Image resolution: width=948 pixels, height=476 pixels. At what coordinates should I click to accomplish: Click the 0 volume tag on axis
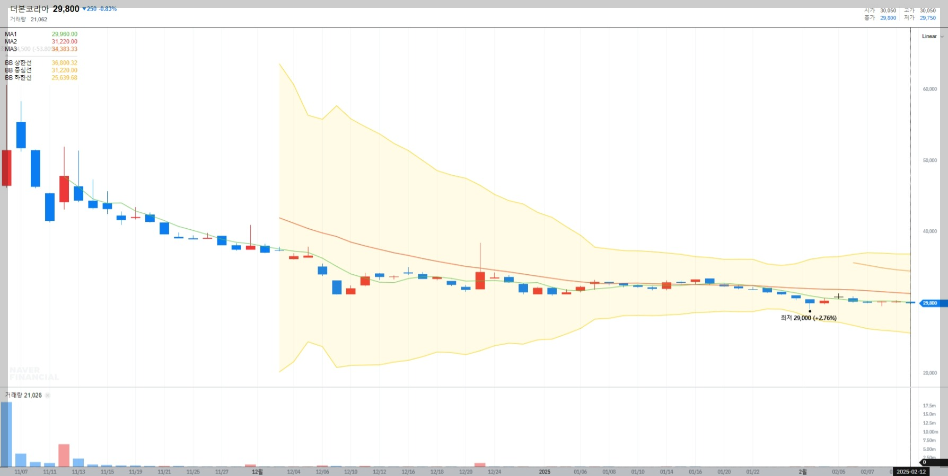pyautogui.click(x=932, y=462)
